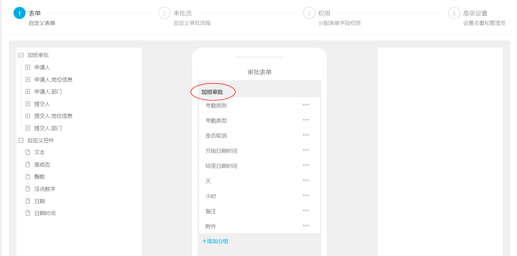The height and width of the screenshot is (256, 517).
Task: Collapse the 自定义控件 group
Action: [21, 140]
